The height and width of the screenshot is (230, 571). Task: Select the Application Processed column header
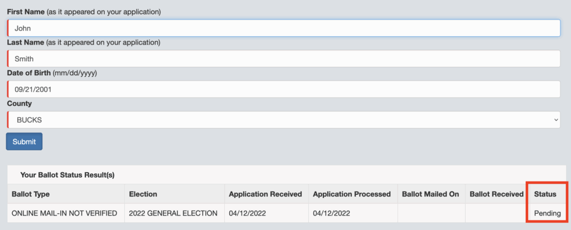[x=352, y=194]
